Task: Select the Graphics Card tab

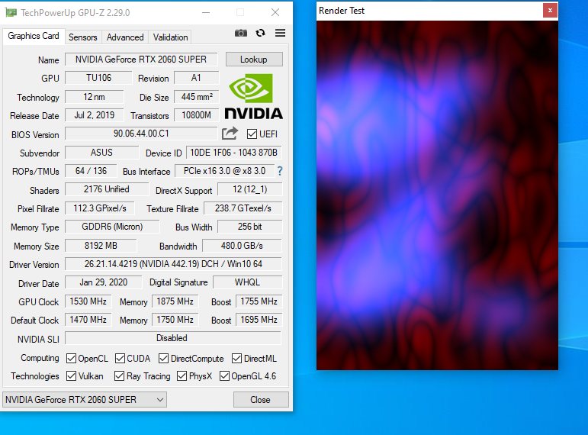Action: pyautogui.click(x=34, y=36)
